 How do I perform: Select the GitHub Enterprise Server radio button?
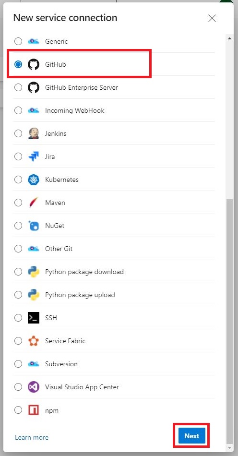pos(18,87)
